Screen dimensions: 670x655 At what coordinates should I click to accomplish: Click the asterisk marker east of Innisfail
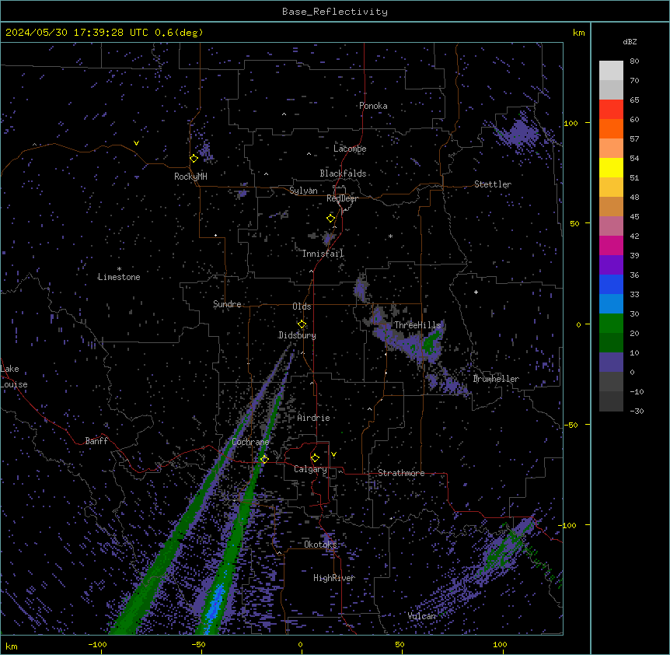coord(390,236)
